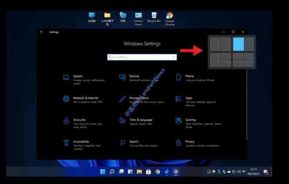Open File Explorer from the taskbar
This screenshot has width=289, height=184.
pos(139,172)
